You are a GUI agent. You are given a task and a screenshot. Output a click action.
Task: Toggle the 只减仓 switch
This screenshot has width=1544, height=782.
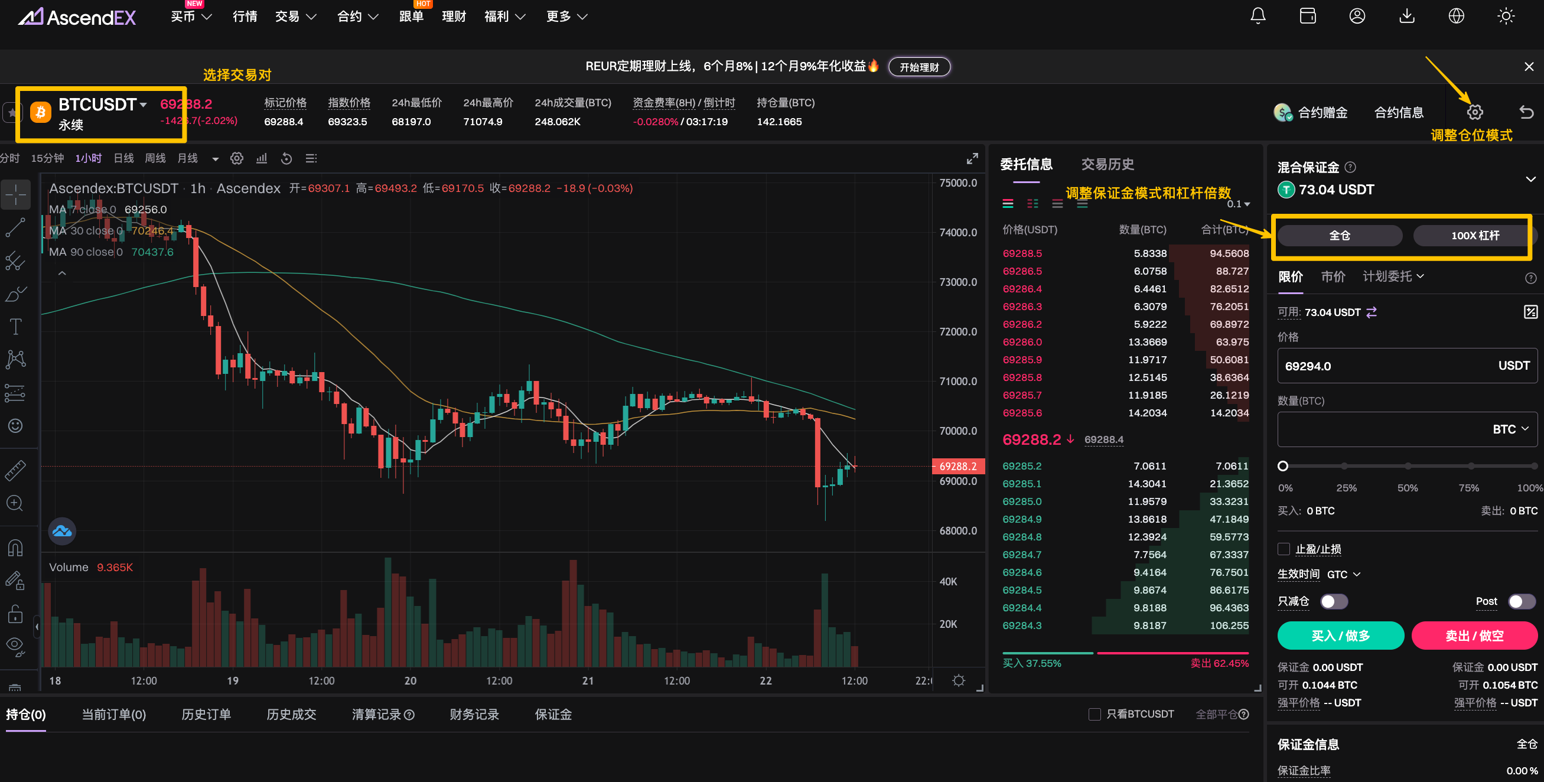(x=1334, y=601)
